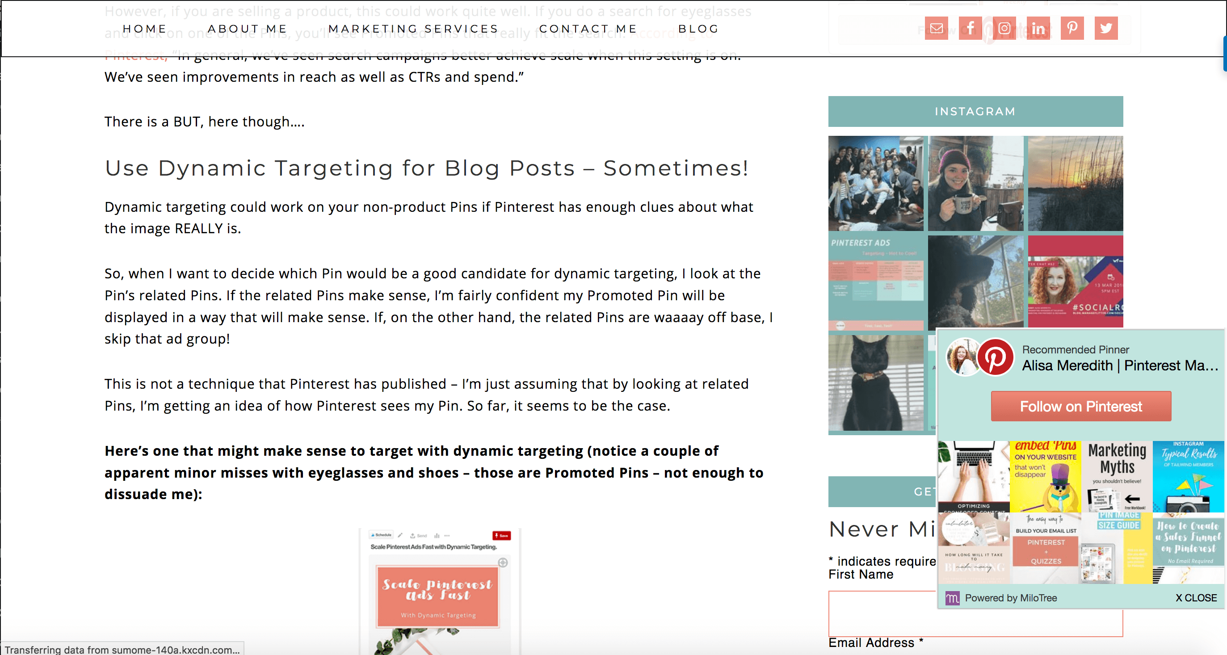Click the email envelope icon in header
1227x655 pixels.
936,28
